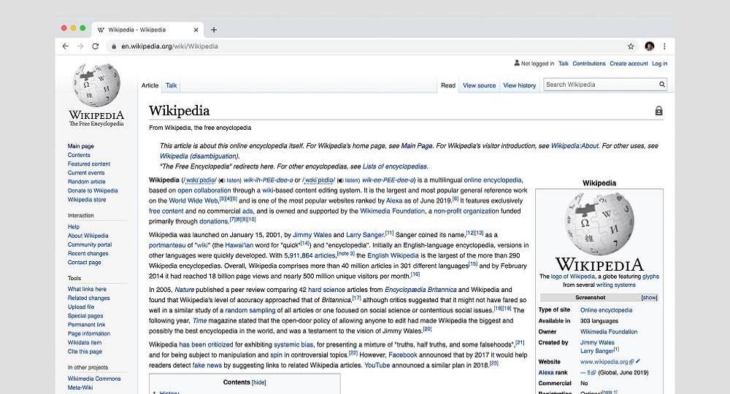Open the View history tab
The height and width of the screenshot is (394, 730).
520,85
